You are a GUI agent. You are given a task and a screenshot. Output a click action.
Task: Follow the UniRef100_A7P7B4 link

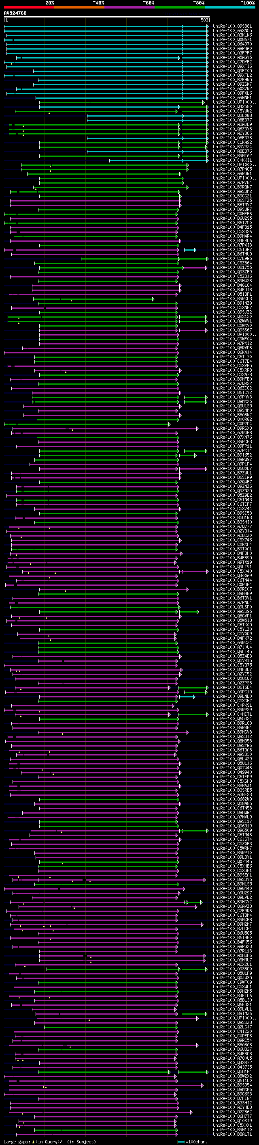click(x=232, y=183)
